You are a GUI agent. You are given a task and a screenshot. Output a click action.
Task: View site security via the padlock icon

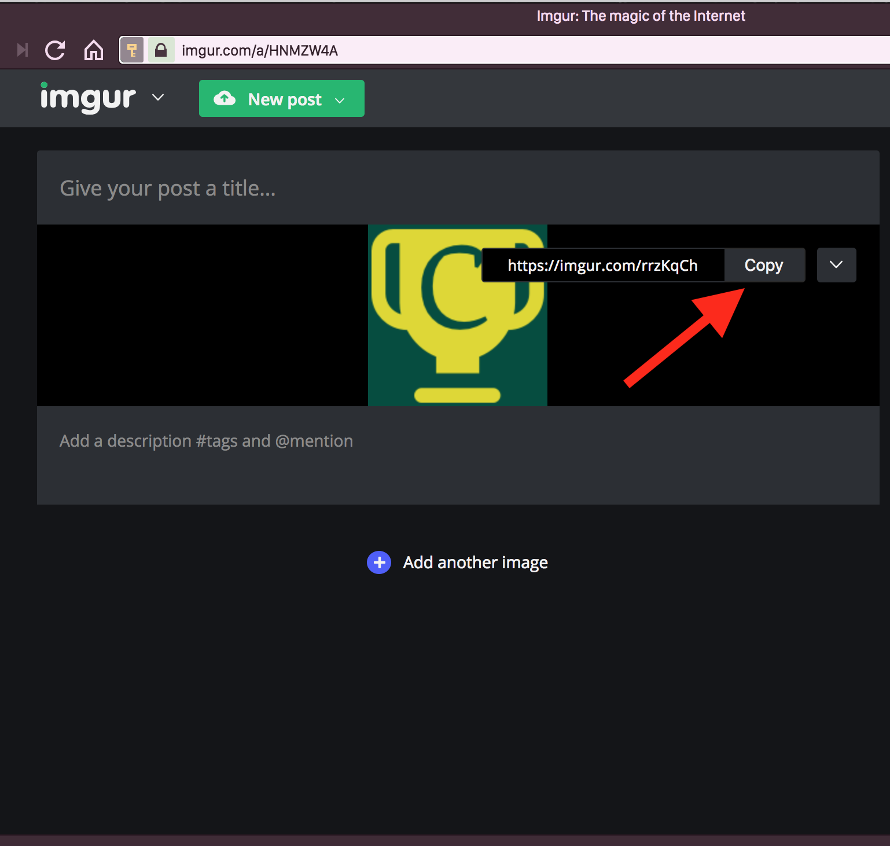tap(161, 50)
